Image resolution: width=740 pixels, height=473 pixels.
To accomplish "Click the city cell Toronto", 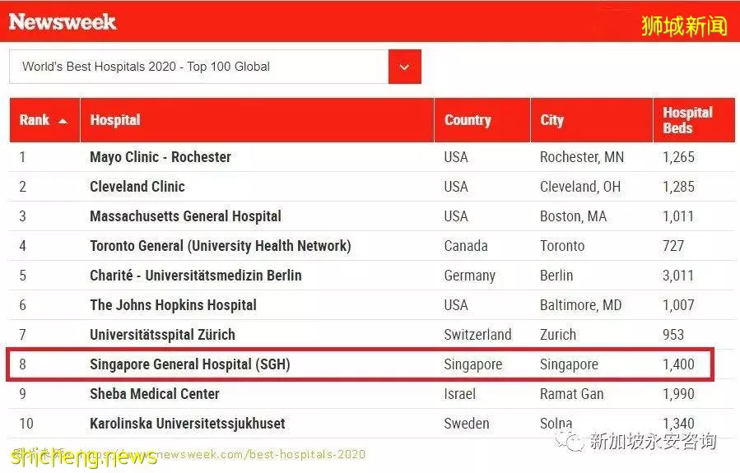I will 562,246.
